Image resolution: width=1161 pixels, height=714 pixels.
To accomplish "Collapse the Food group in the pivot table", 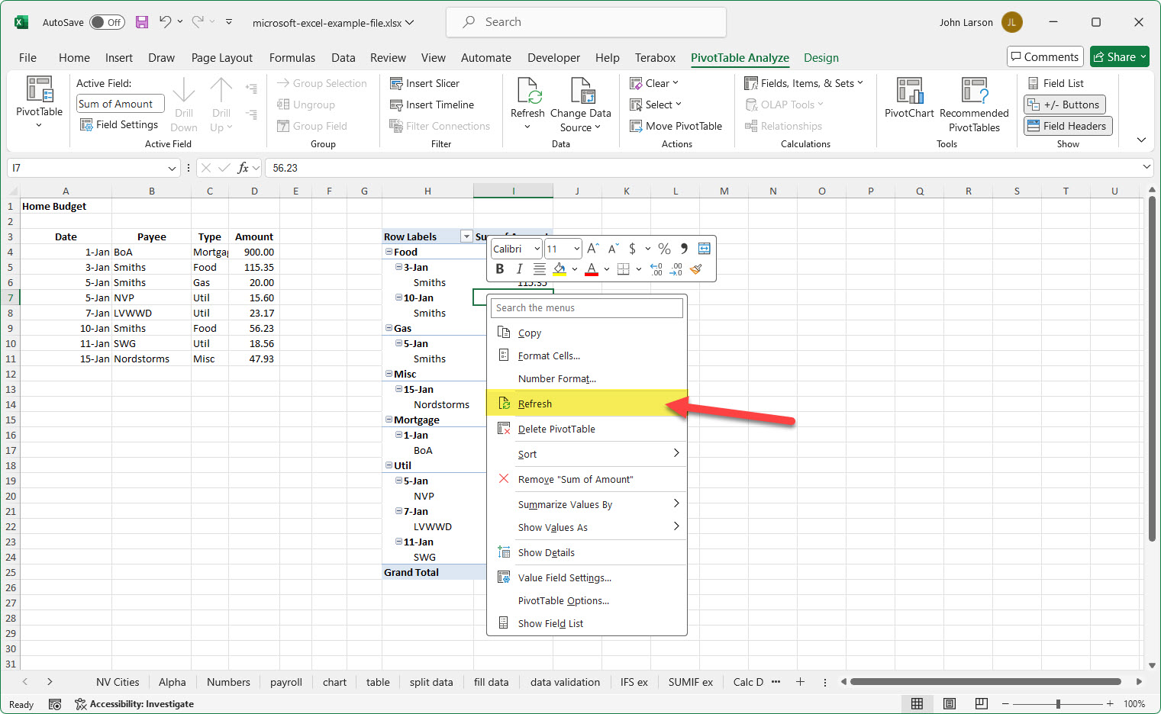I will click(389, 251).
